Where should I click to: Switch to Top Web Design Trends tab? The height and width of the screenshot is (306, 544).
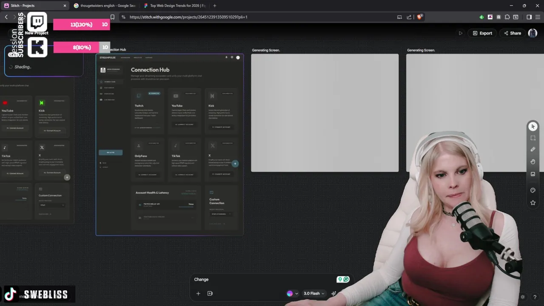(175, 6)
